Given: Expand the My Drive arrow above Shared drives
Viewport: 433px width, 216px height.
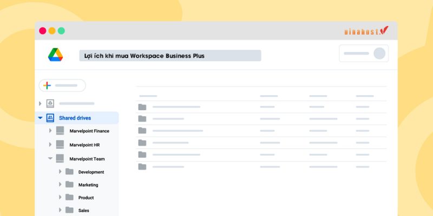Looking at the screenshot, I should point(40,104).
